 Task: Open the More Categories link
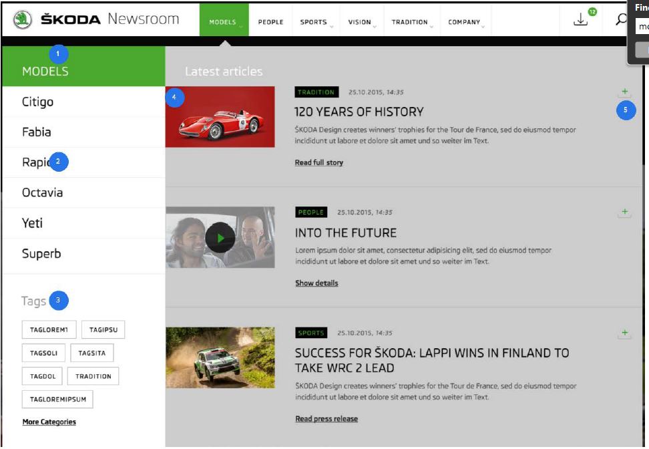[49, 422]
